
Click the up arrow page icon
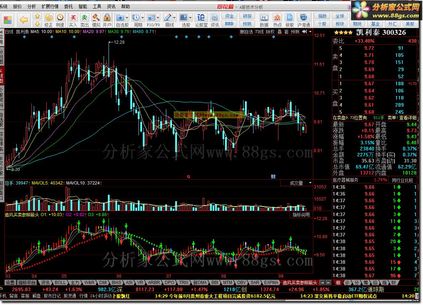point(38,16)
